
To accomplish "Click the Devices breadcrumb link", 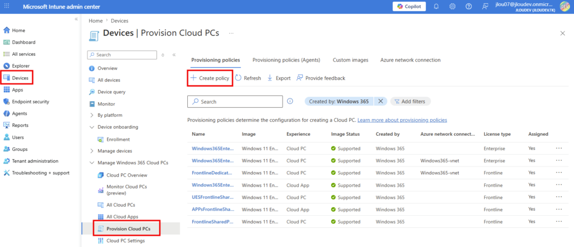I will click(x=119, y=21).
